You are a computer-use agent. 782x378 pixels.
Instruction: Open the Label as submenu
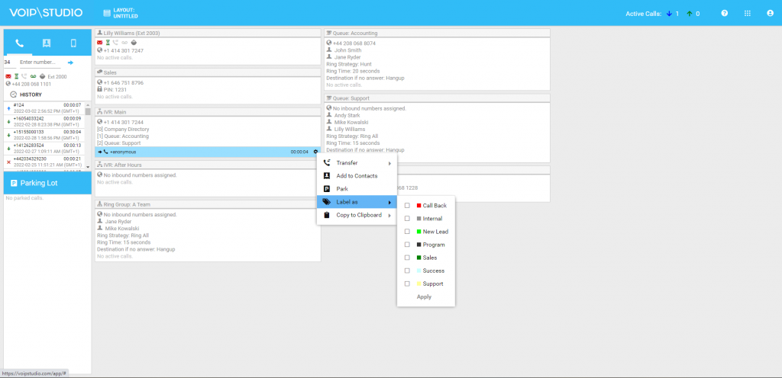point(357,202)
